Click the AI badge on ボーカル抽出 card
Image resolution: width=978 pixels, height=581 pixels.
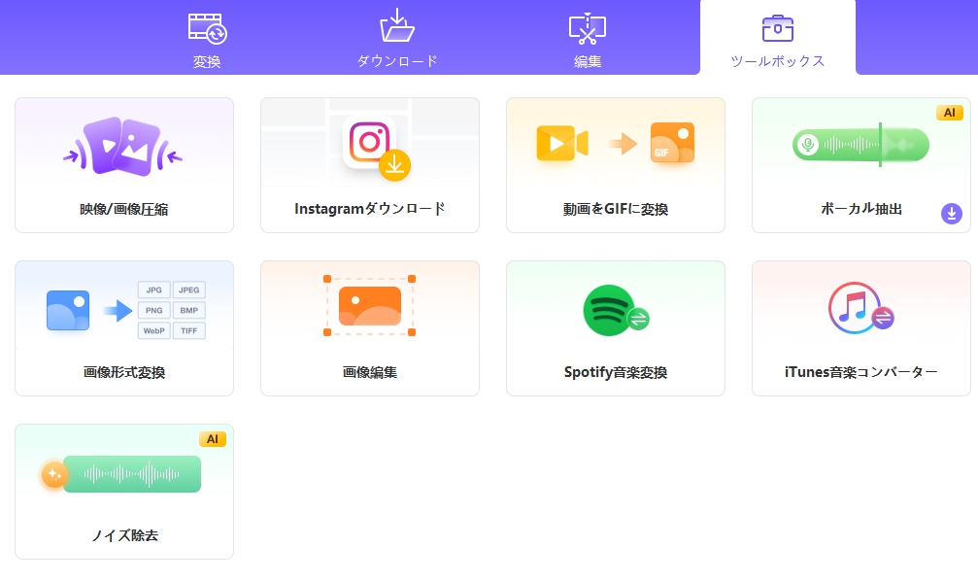tap(949, 113)
